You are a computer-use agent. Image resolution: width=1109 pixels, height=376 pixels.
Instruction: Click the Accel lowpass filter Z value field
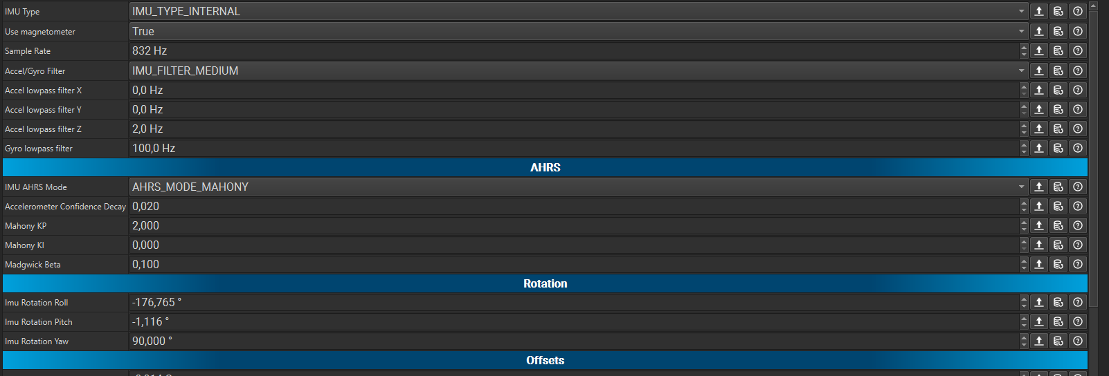[x=574, y=129]
